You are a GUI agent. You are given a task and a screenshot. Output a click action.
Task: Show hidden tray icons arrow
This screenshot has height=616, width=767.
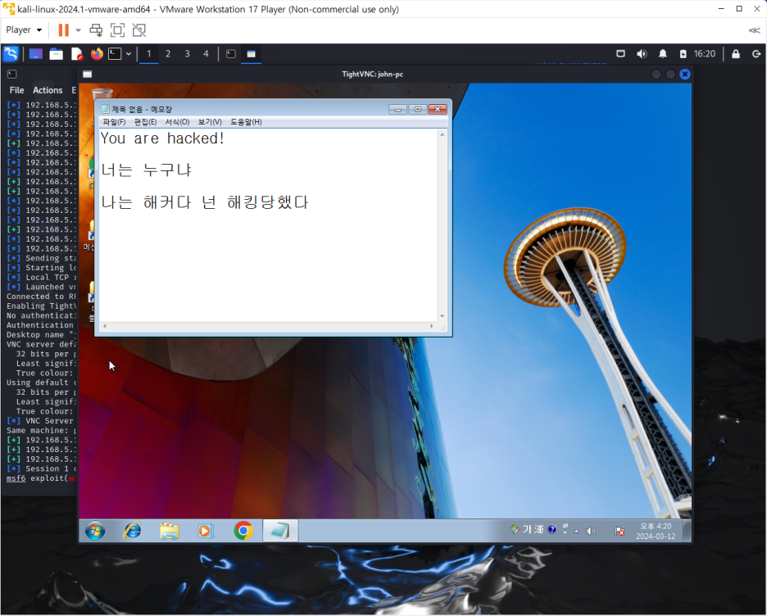[x=576, y=531]
